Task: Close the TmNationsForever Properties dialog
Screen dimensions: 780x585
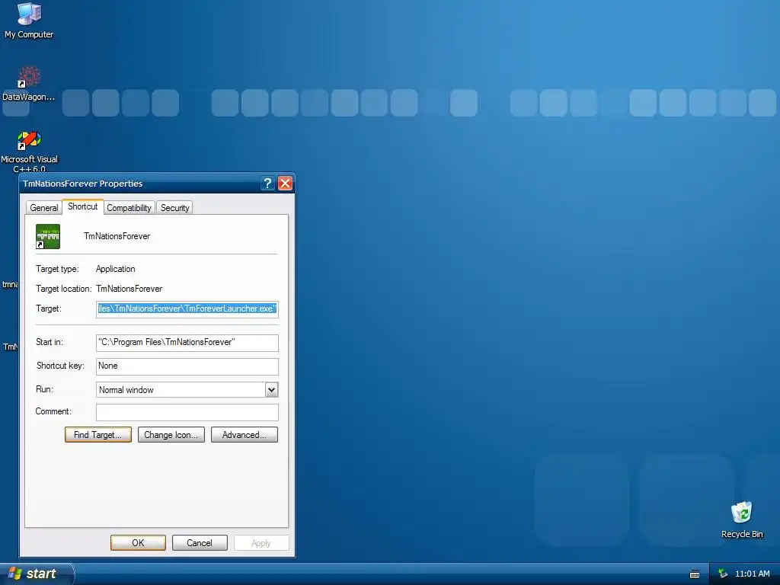Action: coord(285,184)
